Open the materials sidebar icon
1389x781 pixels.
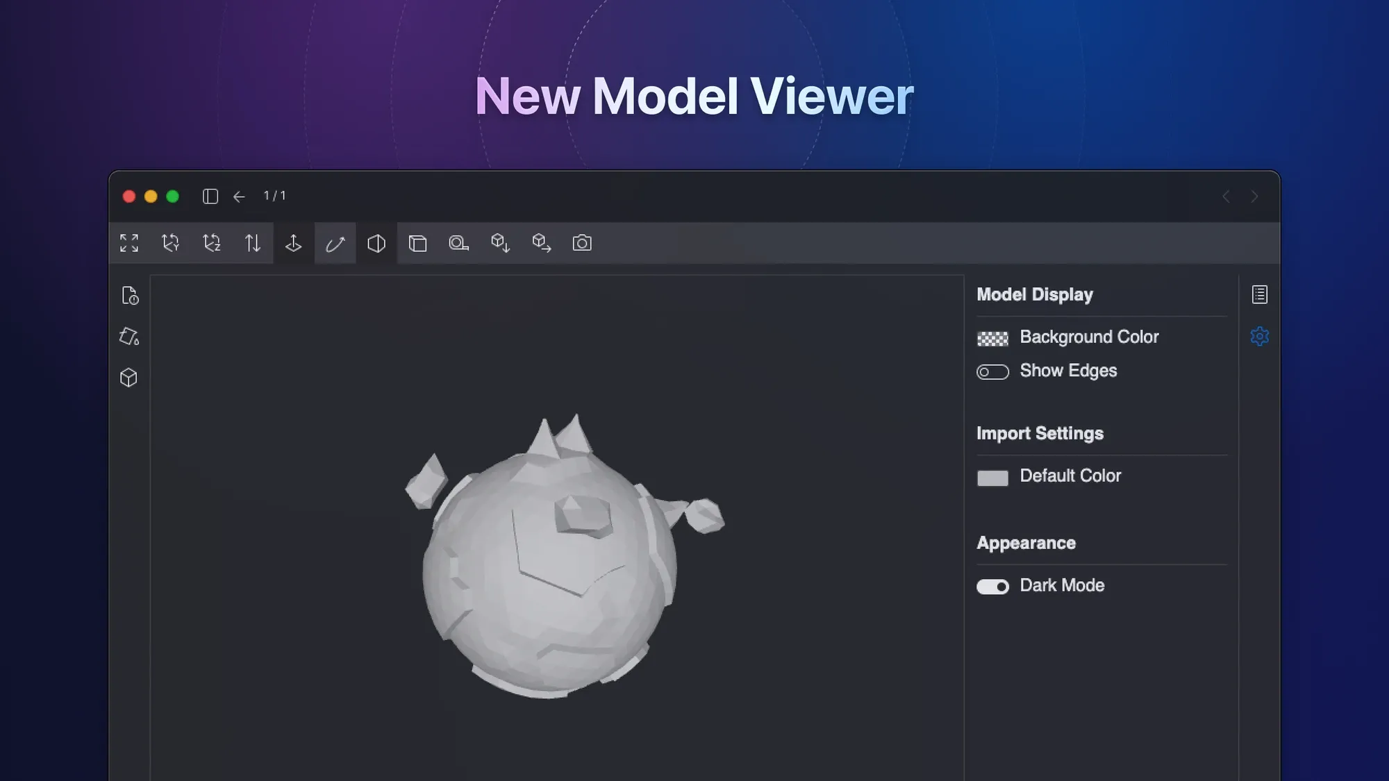pos(129,337)
